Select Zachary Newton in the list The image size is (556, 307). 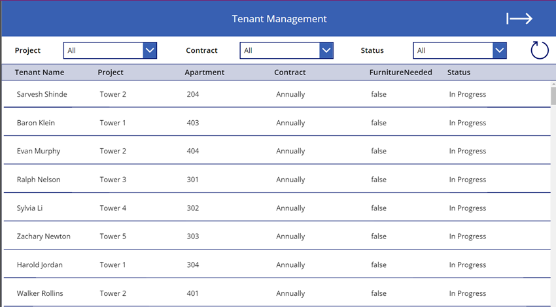pos(44,236)
